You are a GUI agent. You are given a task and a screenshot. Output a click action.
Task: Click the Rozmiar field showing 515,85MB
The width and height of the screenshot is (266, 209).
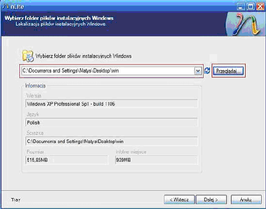point(67,160)
